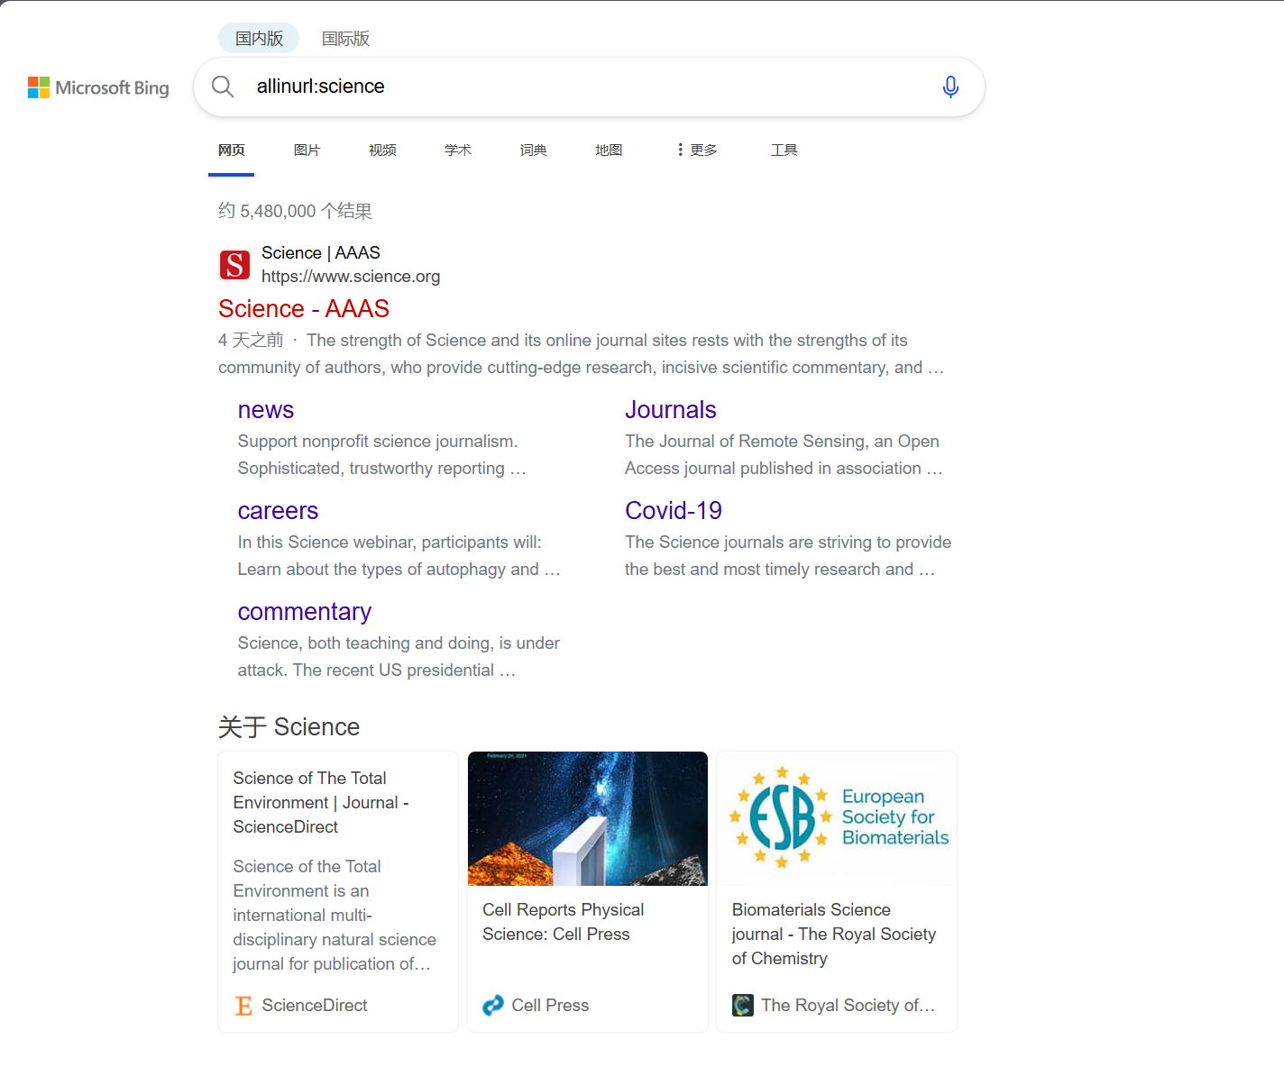Open the Journals sitelink
Image resolution: width=1284 pixels, height=1067 pixels.
point(671,410)
